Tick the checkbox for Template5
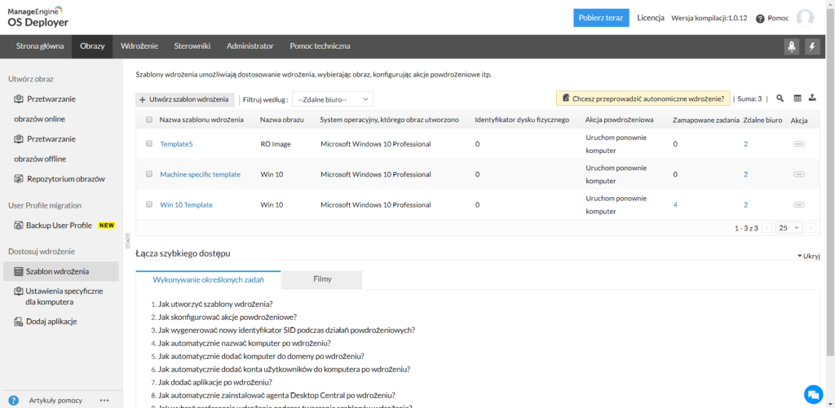 (x=149, y=144)
